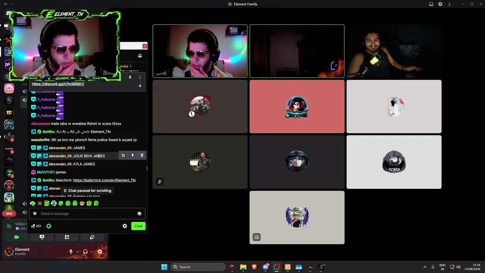Deafen with the Discord headphones button

(x=85, y=251)
